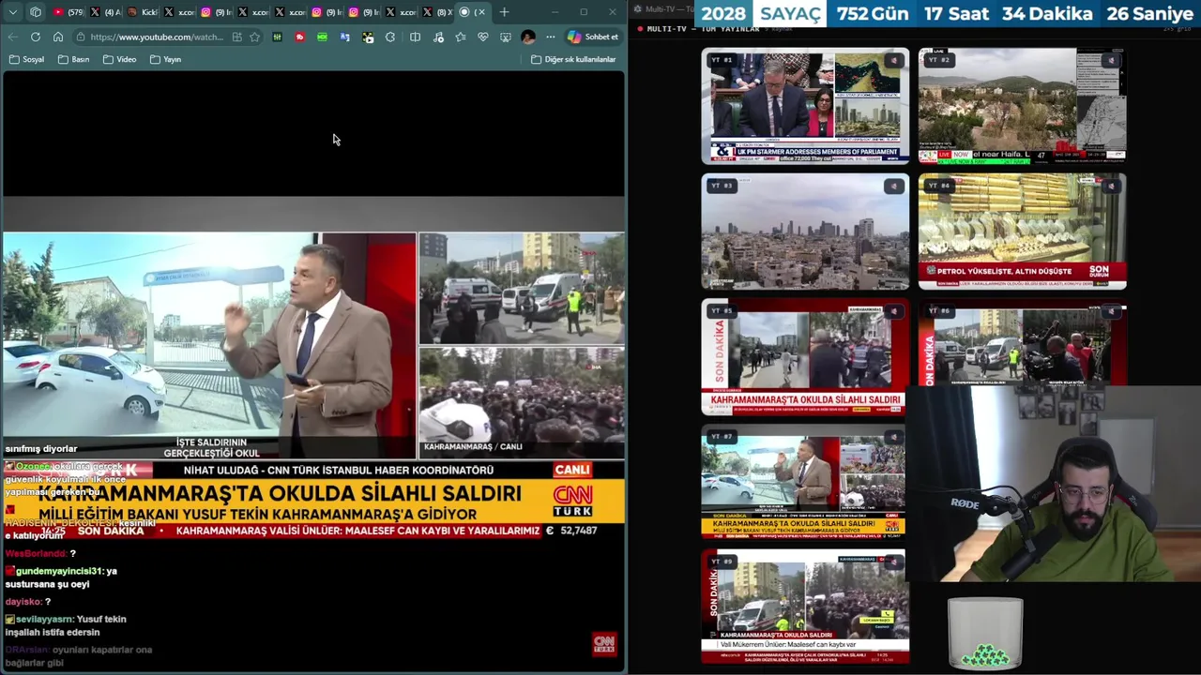Click the MULTI-TV TÜM YAYINLAR header

point(704,29)
